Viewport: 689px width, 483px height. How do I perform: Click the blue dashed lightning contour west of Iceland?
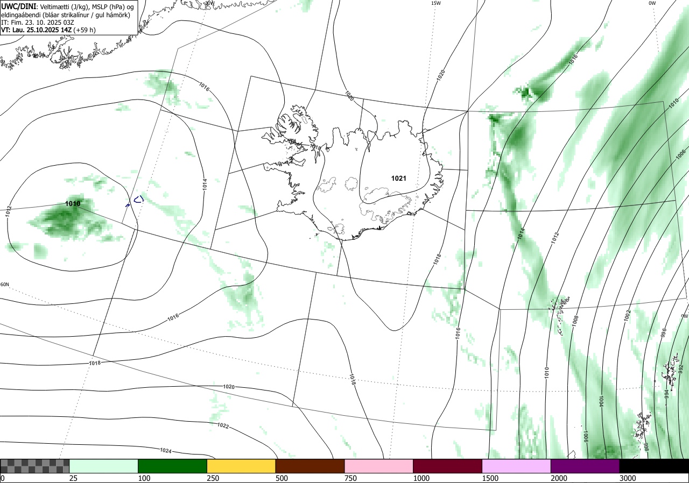click(138, 199)
